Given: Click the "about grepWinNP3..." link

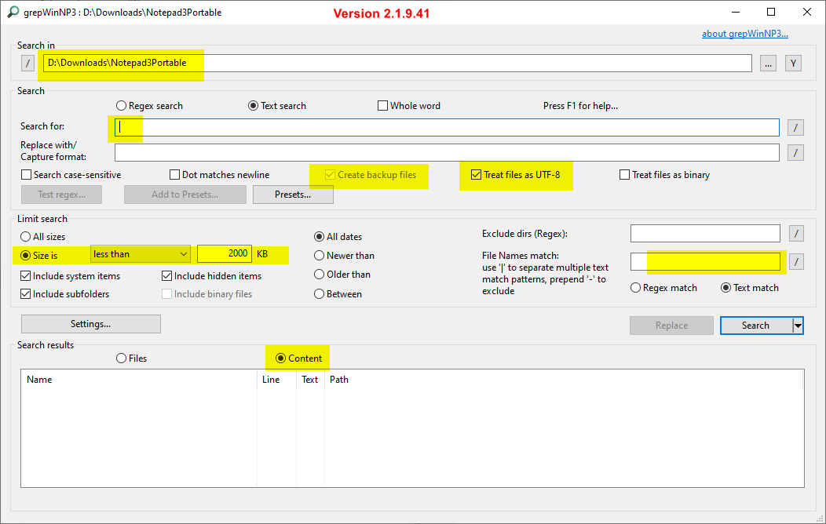Looking at the screenshot, I should (x=744, y=33).
